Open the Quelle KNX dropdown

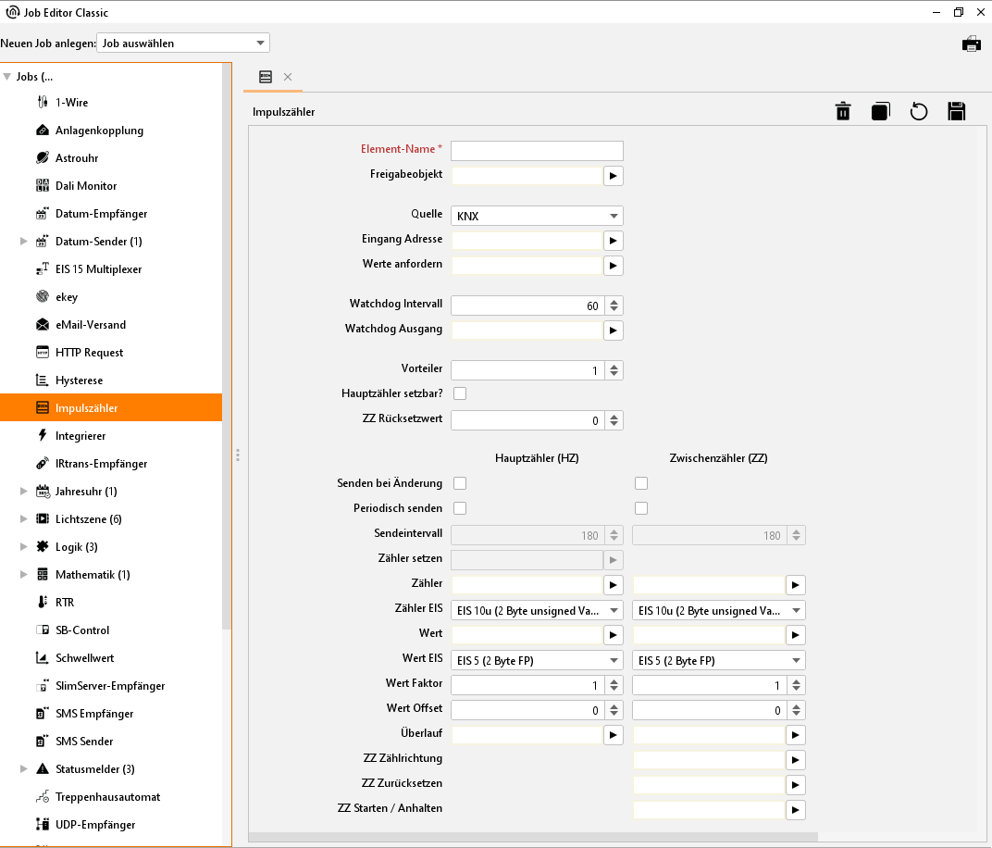pyautogui.click(x=536, y=216)
